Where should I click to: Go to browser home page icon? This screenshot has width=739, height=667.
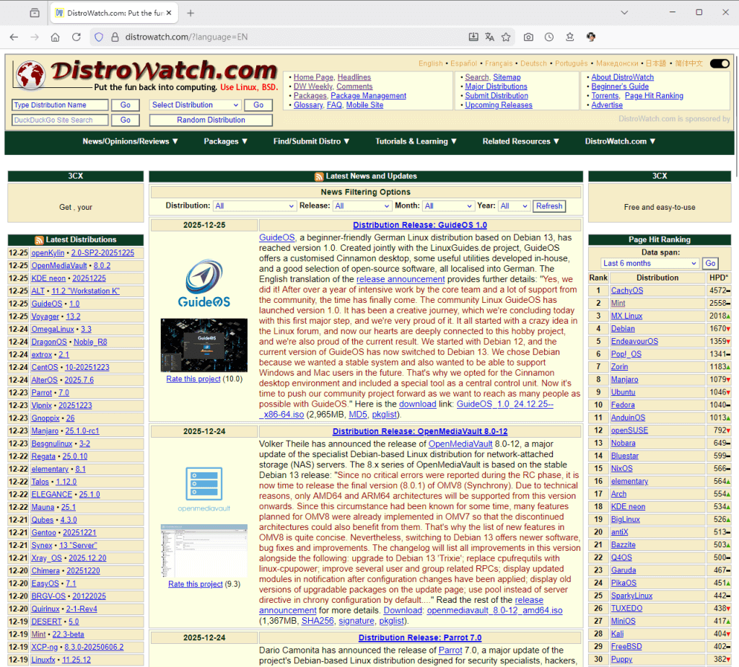coord(55,37)
